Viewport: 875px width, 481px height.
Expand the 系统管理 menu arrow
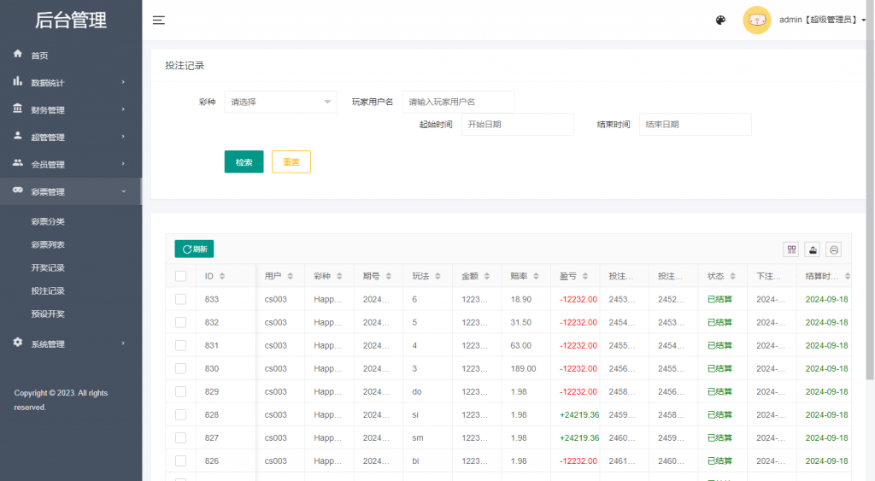[123, 343]
